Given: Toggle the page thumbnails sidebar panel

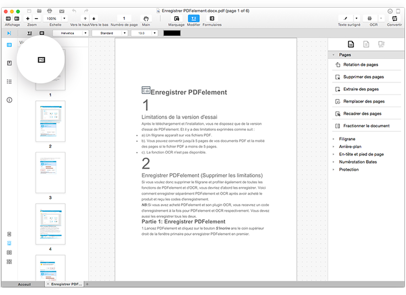Looking at the screenshot, I should tap(9, 46).
